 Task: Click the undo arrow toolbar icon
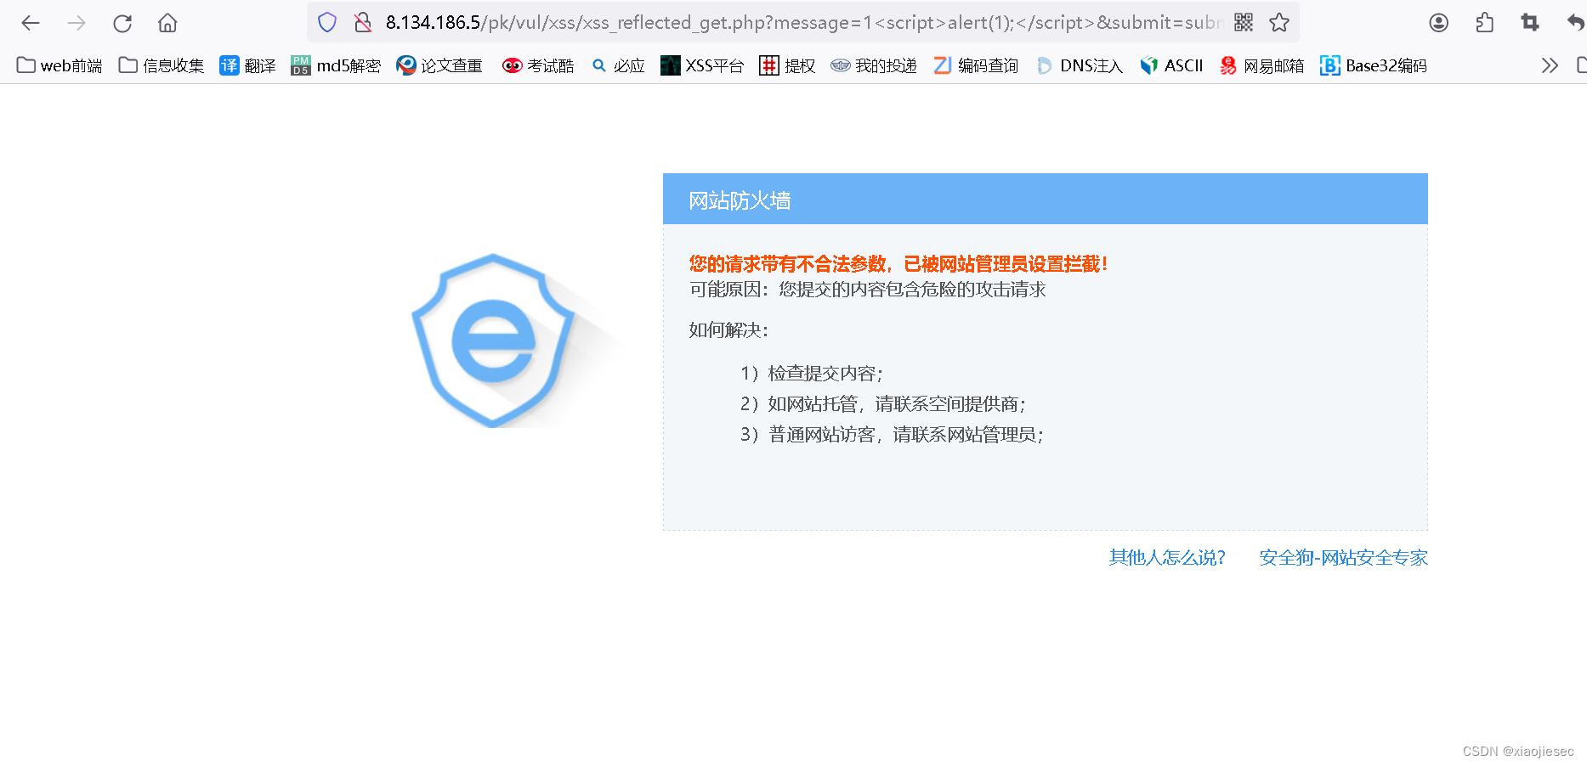coord(1575,23)
